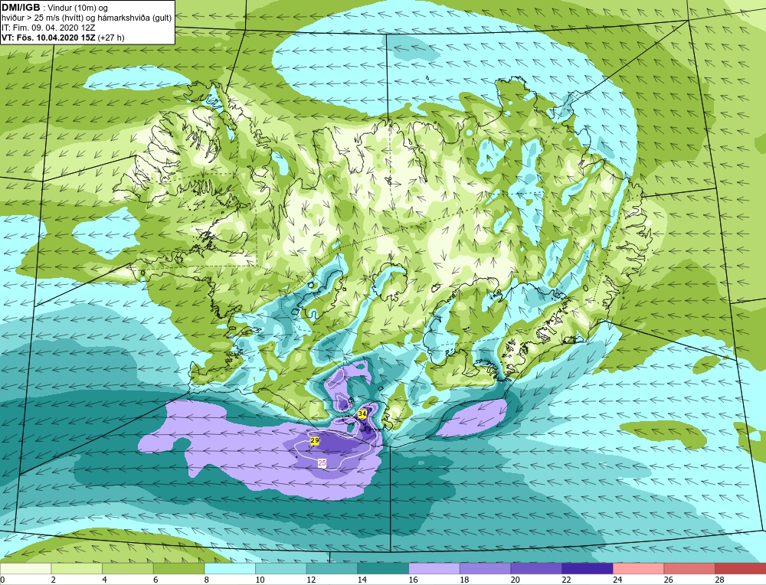The width and height of the screenshot is (766, 585).
Task: Click the DMI/IGB title text
Action: (x=21, y=8)
